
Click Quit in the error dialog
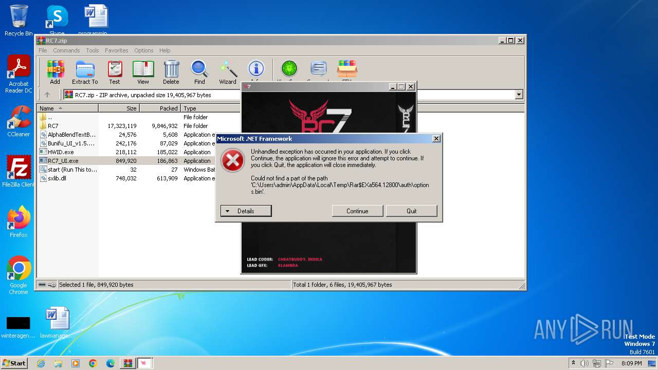point(412,211)
